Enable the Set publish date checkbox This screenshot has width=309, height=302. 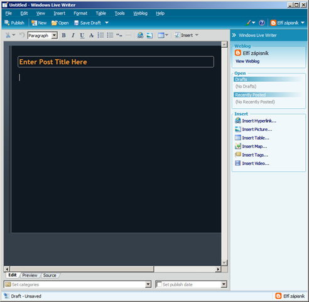tap(159, 284)
